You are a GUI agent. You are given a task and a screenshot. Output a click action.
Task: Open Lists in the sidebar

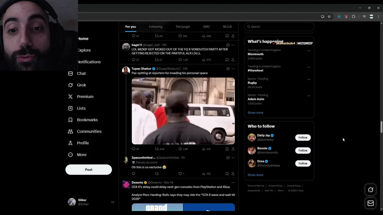[77, 108]
